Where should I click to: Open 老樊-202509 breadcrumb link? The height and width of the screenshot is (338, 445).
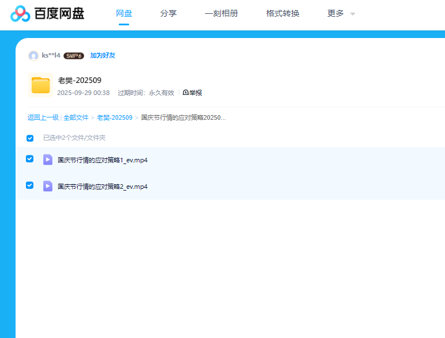(x=115, y=117)
